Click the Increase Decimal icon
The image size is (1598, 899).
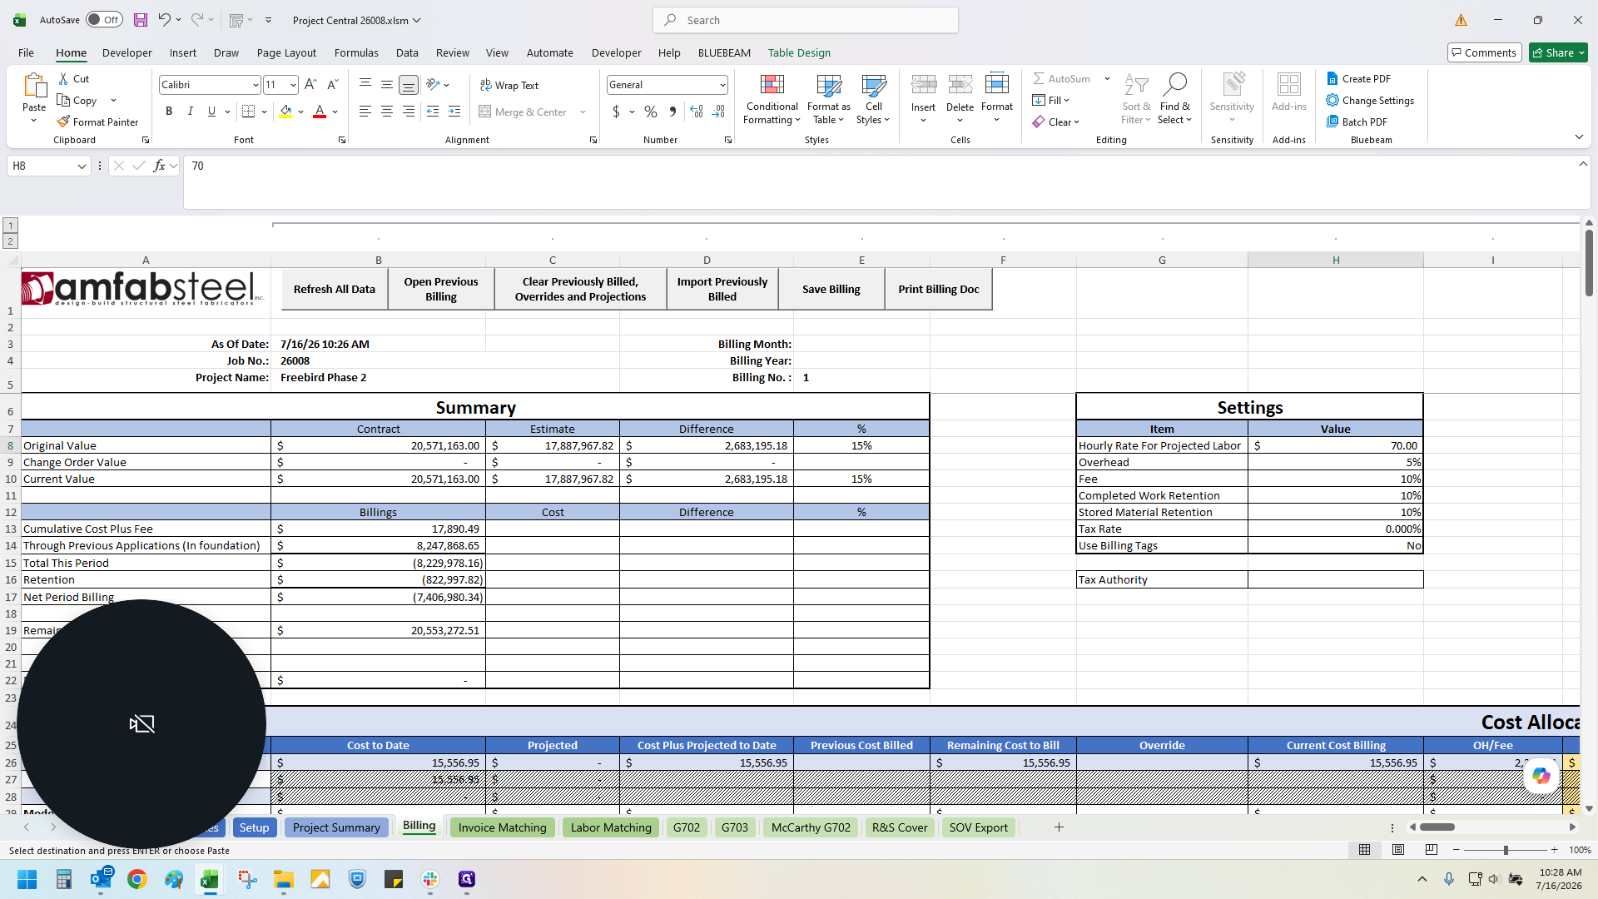pyautogui.click(x=697, y=112)
